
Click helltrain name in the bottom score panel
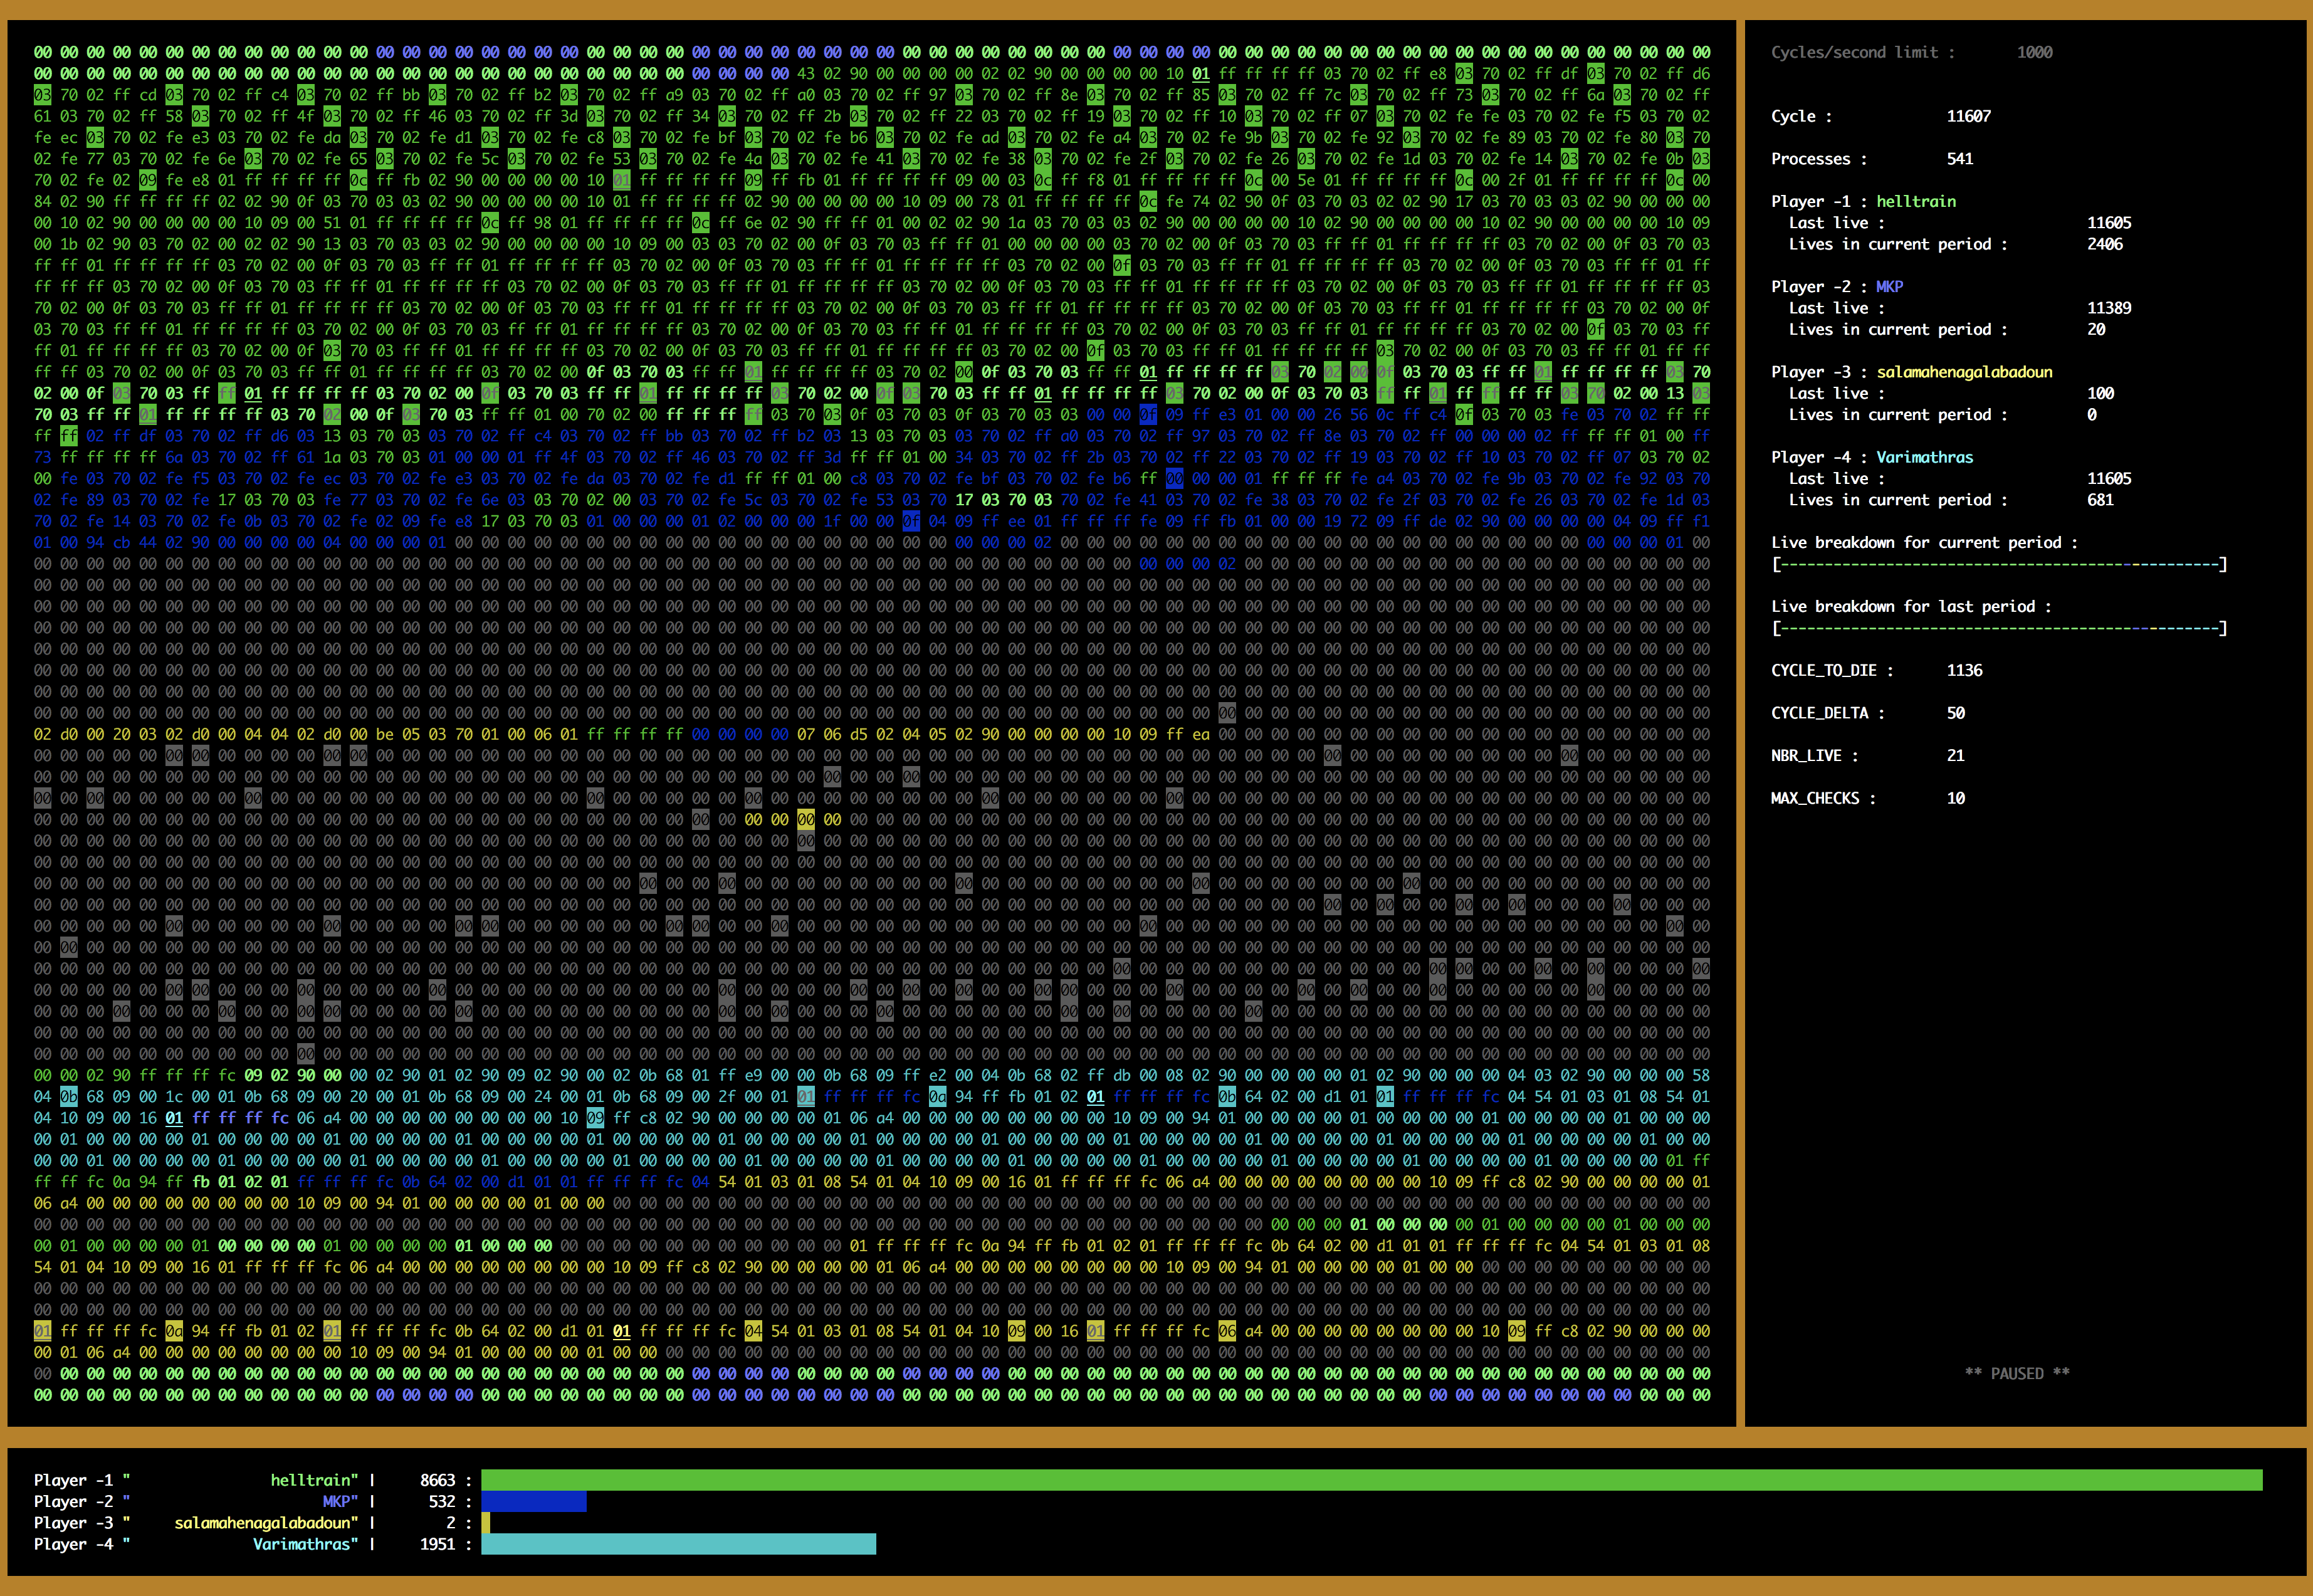tap(311, 1480)
